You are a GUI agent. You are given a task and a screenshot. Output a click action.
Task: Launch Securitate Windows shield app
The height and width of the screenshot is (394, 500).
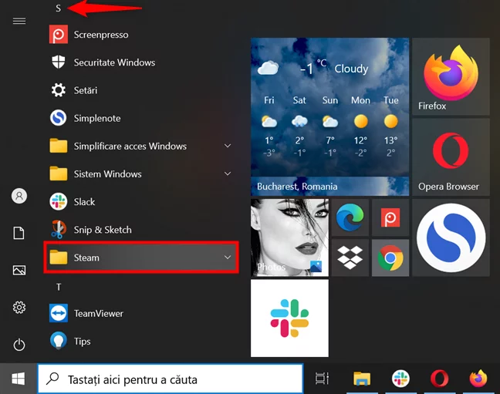140,62
